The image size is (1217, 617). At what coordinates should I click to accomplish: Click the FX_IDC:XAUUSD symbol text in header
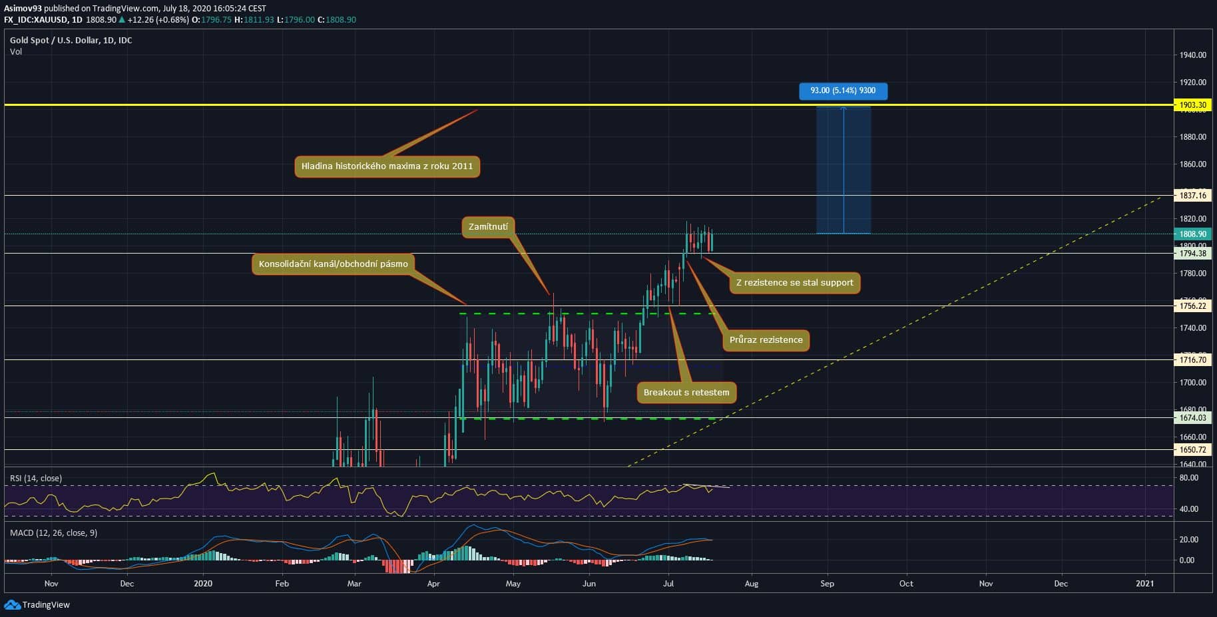coord(37,20)
